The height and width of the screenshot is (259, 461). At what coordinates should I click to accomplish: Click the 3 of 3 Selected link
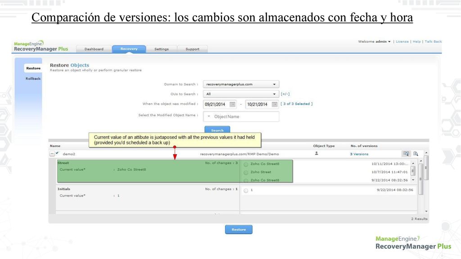(296, 104)
